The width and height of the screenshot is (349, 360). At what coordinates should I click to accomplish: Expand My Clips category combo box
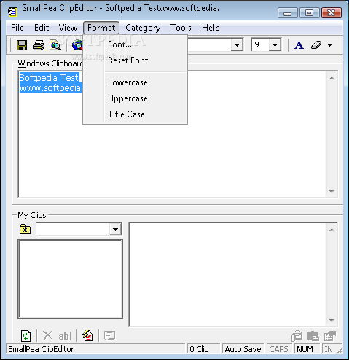tap(115, 229)
